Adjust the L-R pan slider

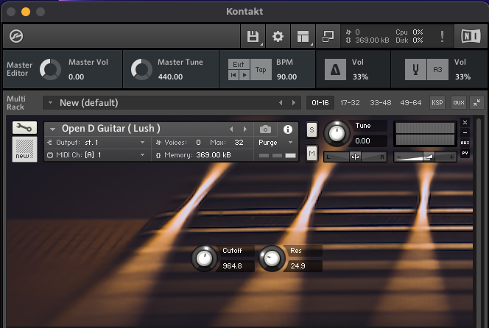[355, 157]
